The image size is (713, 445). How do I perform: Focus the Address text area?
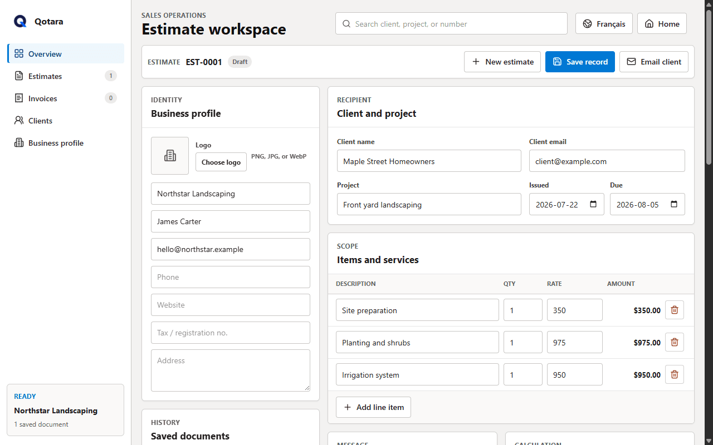pyautogui.click(x=231, y=370)
